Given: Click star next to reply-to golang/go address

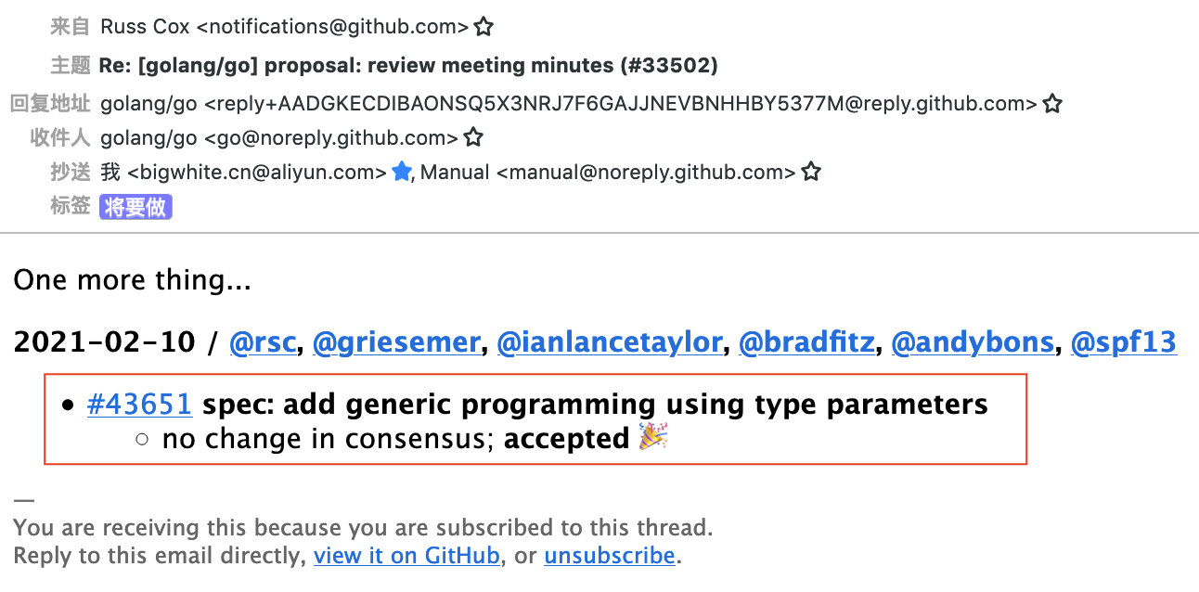Looking at the screenshot, I should click(x=1051, y=103).
